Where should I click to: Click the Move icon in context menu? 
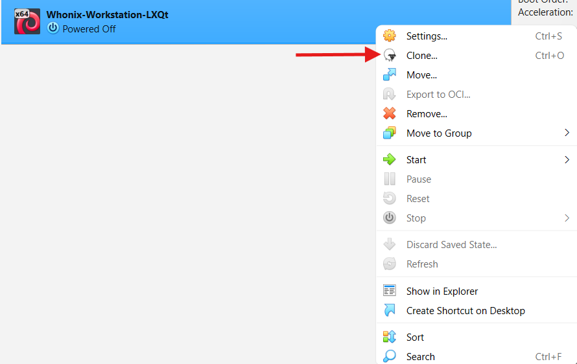[x=390, y=75]
